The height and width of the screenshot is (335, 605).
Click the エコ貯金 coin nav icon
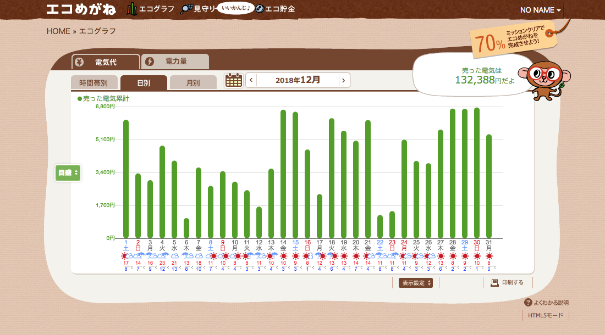point(260,9)
